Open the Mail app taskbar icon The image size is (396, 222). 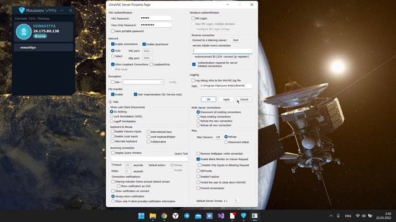(x=198, y=216)
